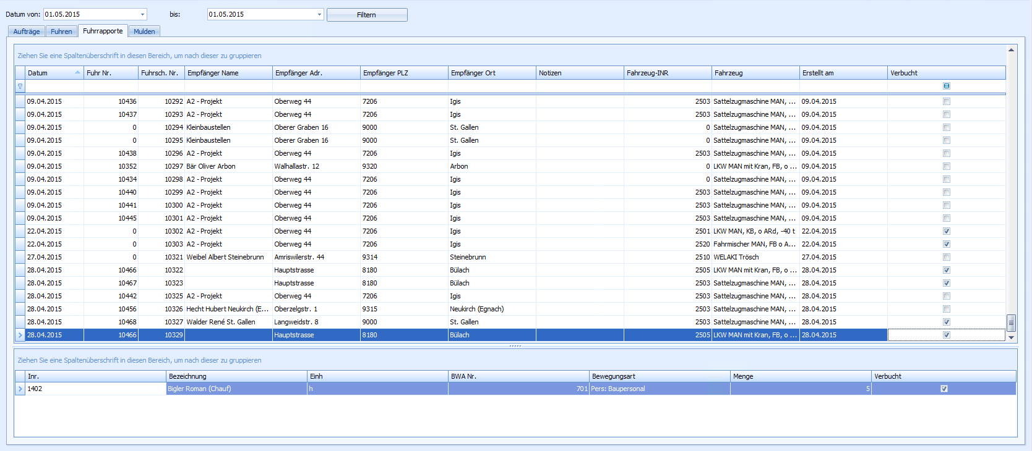Click the Bezeichnung header in lower grid
Viewport: 1032px width, 451px height.
point(236,376)
